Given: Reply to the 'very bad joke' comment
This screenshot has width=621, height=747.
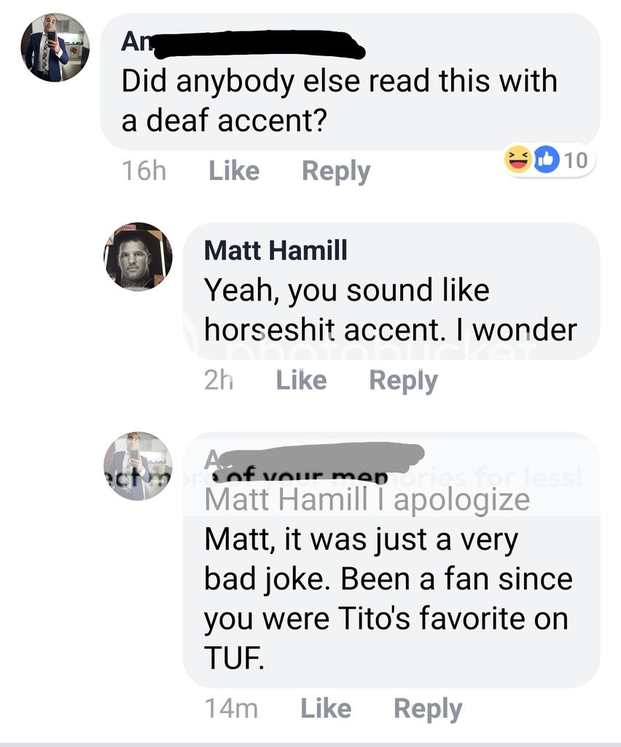Looking at the screenshot, I should [x=428, y=708].
